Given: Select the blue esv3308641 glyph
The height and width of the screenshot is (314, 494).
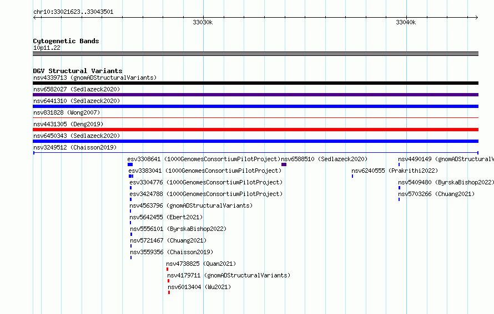Looking at the screenshot, I should tap(130, 164).
